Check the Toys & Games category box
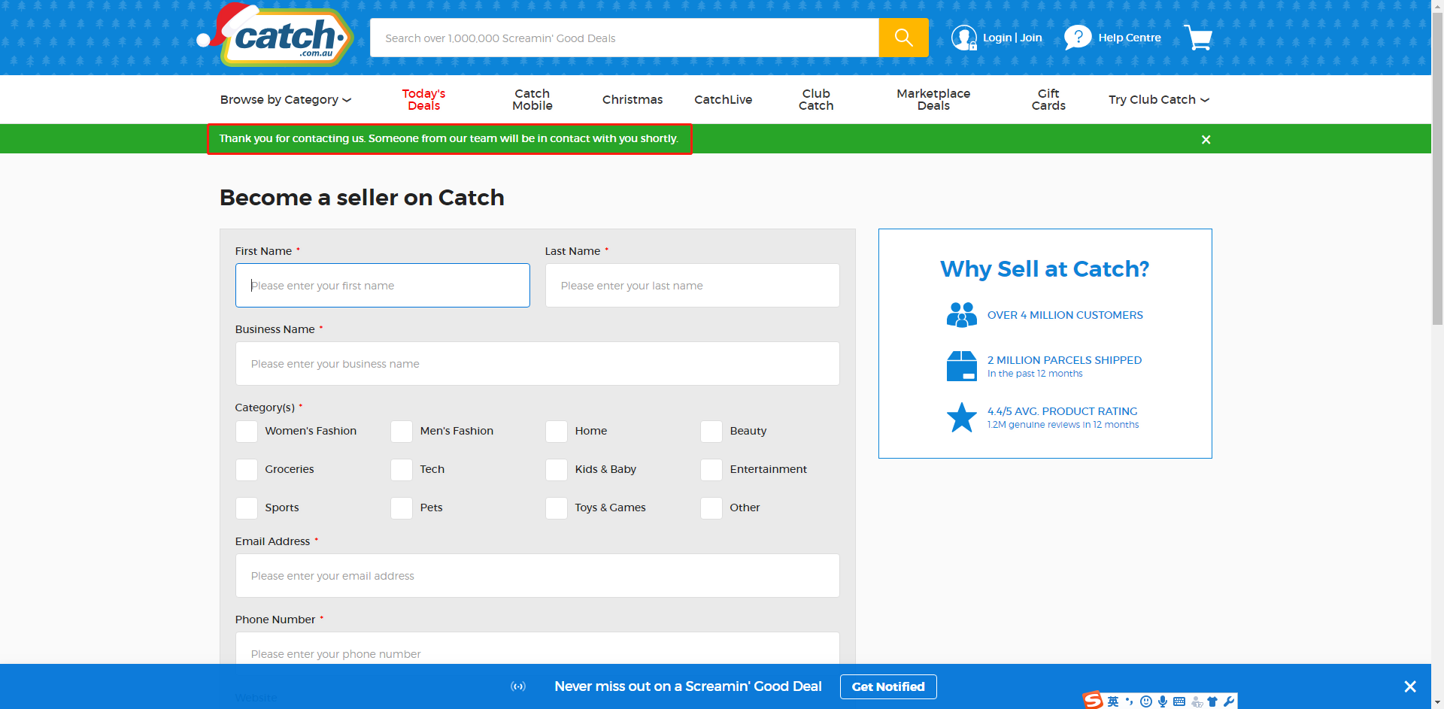Viewport: 1444px width, 709px height. [557, 508]
